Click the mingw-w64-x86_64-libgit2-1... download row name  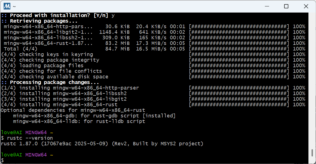coord(48,32)
